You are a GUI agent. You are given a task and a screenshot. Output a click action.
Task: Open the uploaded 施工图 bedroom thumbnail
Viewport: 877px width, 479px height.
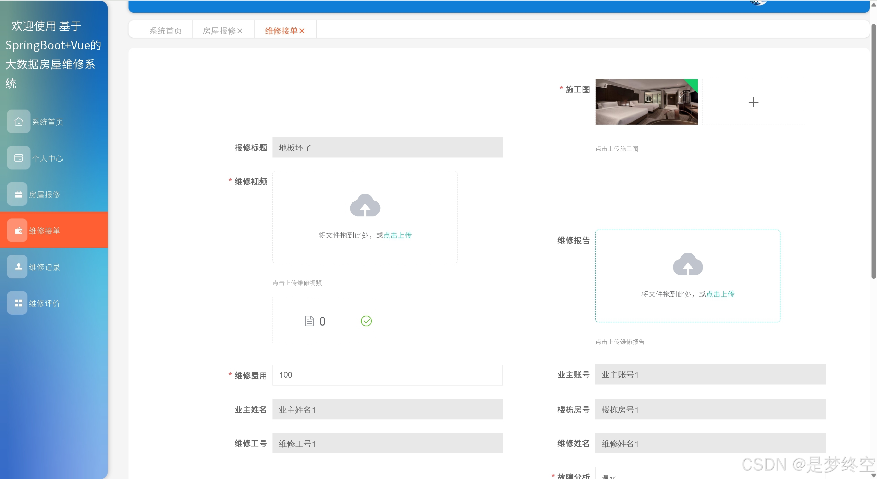pyautogui.click(x=646, y=102)
